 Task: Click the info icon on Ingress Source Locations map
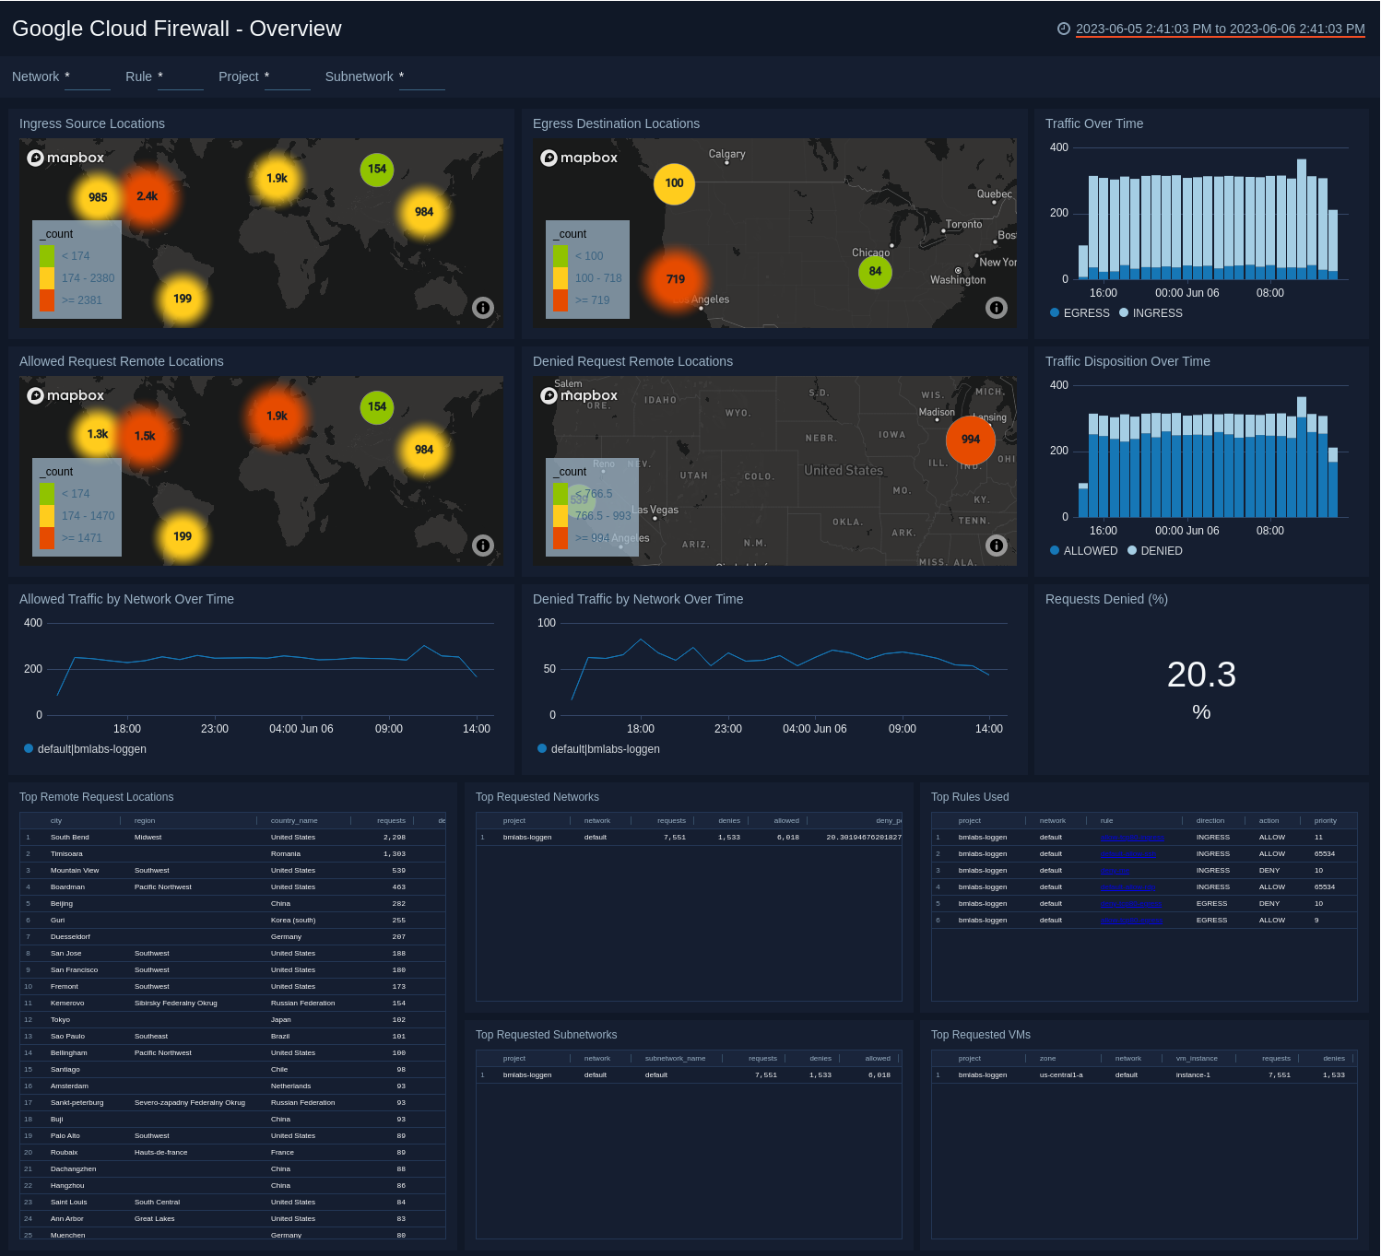pyautogui.click(x=483, y=308)
